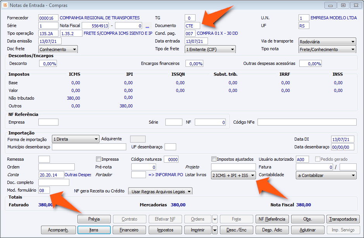Open the Impostos button
This screenshot has width=364, height=238.
pos(165,230)
